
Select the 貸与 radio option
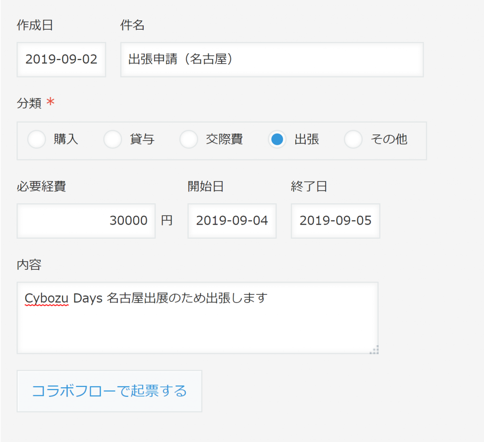pyautogui.click(x=112, y=139)
